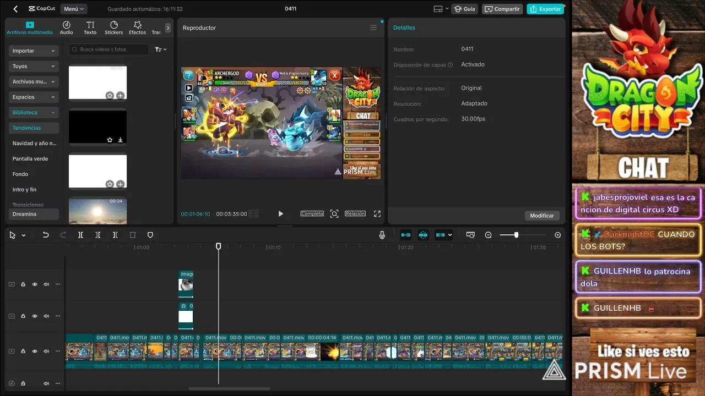Open the linkage dropdown arrow
This screenshot has height=396, width=705.
(x=450, y=235)
